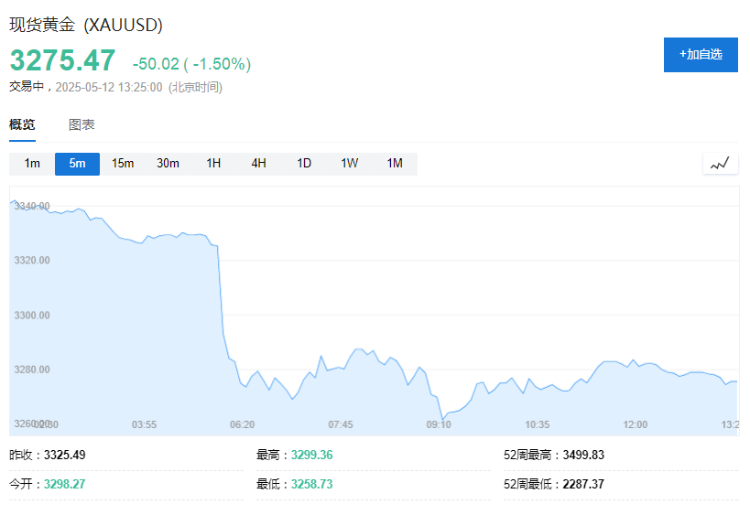Click the current price 3275.47
The width and height of the screenshot is (750, 515).
(63, 60)
